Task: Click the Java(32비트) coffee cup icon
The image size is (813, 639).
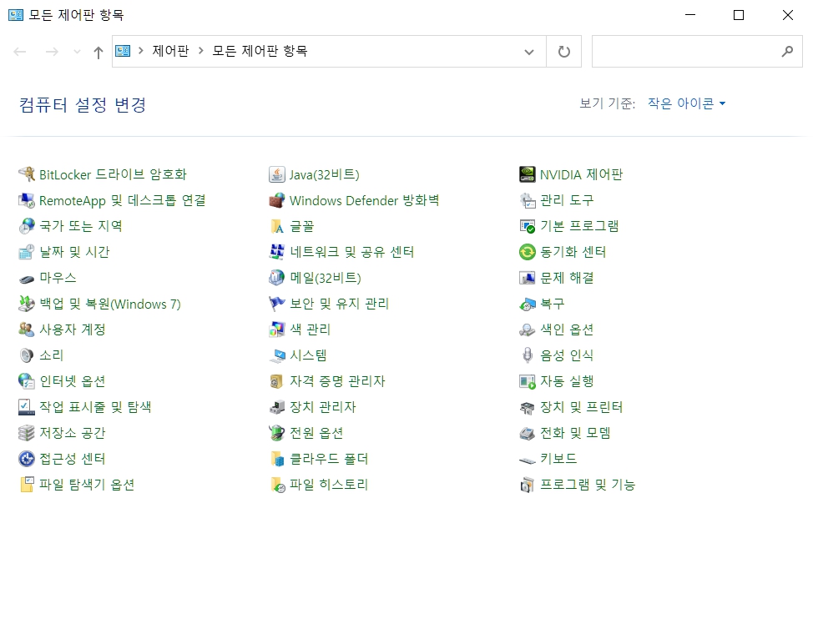Action: tap(277, 174)
